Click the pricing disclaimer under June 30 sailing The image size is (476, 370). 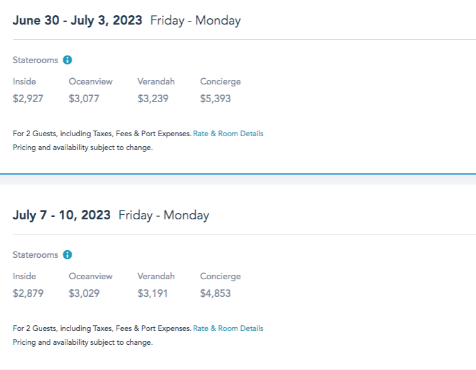(x=82, y=147)
